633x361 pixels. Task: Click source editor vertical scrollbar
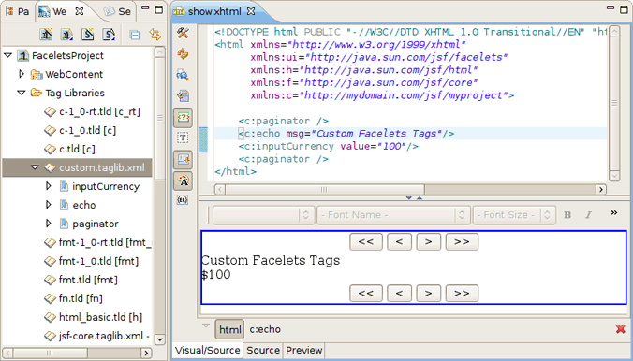[x=614, y=103]
